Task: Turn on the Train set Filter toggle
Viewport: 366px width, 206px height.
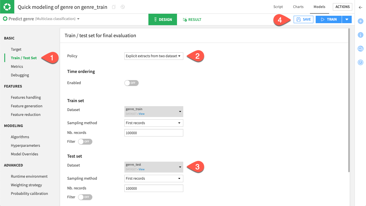Action: pos(85,141)
